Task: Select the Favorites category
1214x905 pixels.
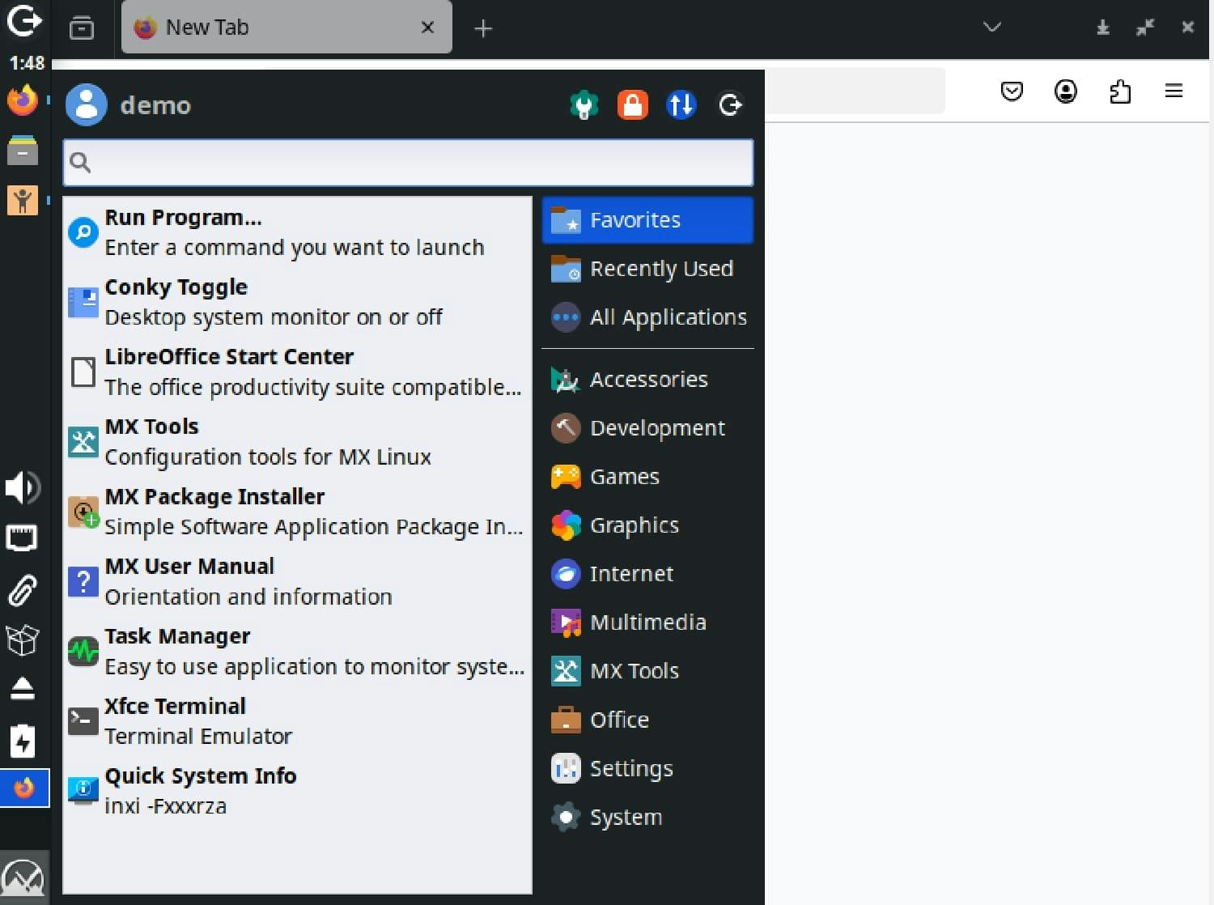Action: (647, 220)
